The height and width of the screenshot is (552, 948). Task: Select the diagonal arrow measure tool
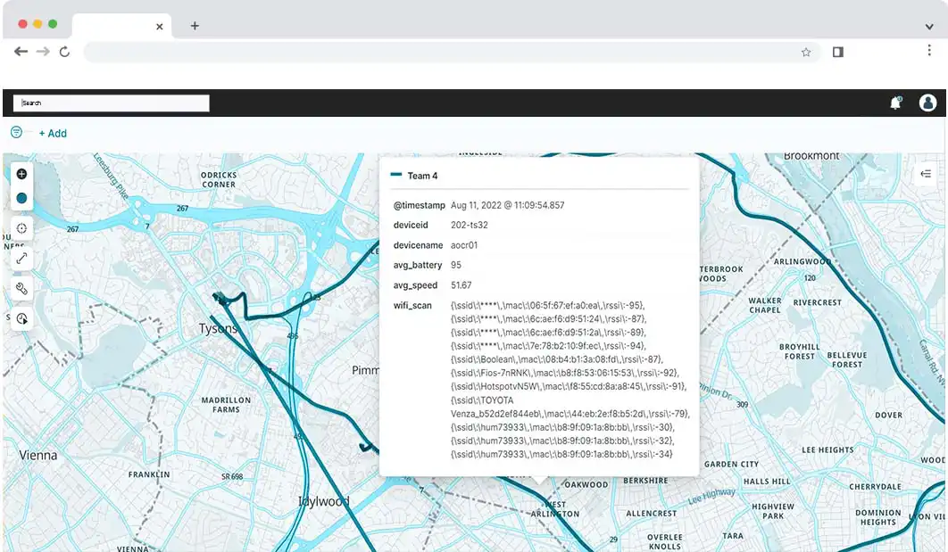tap(21, 258)
